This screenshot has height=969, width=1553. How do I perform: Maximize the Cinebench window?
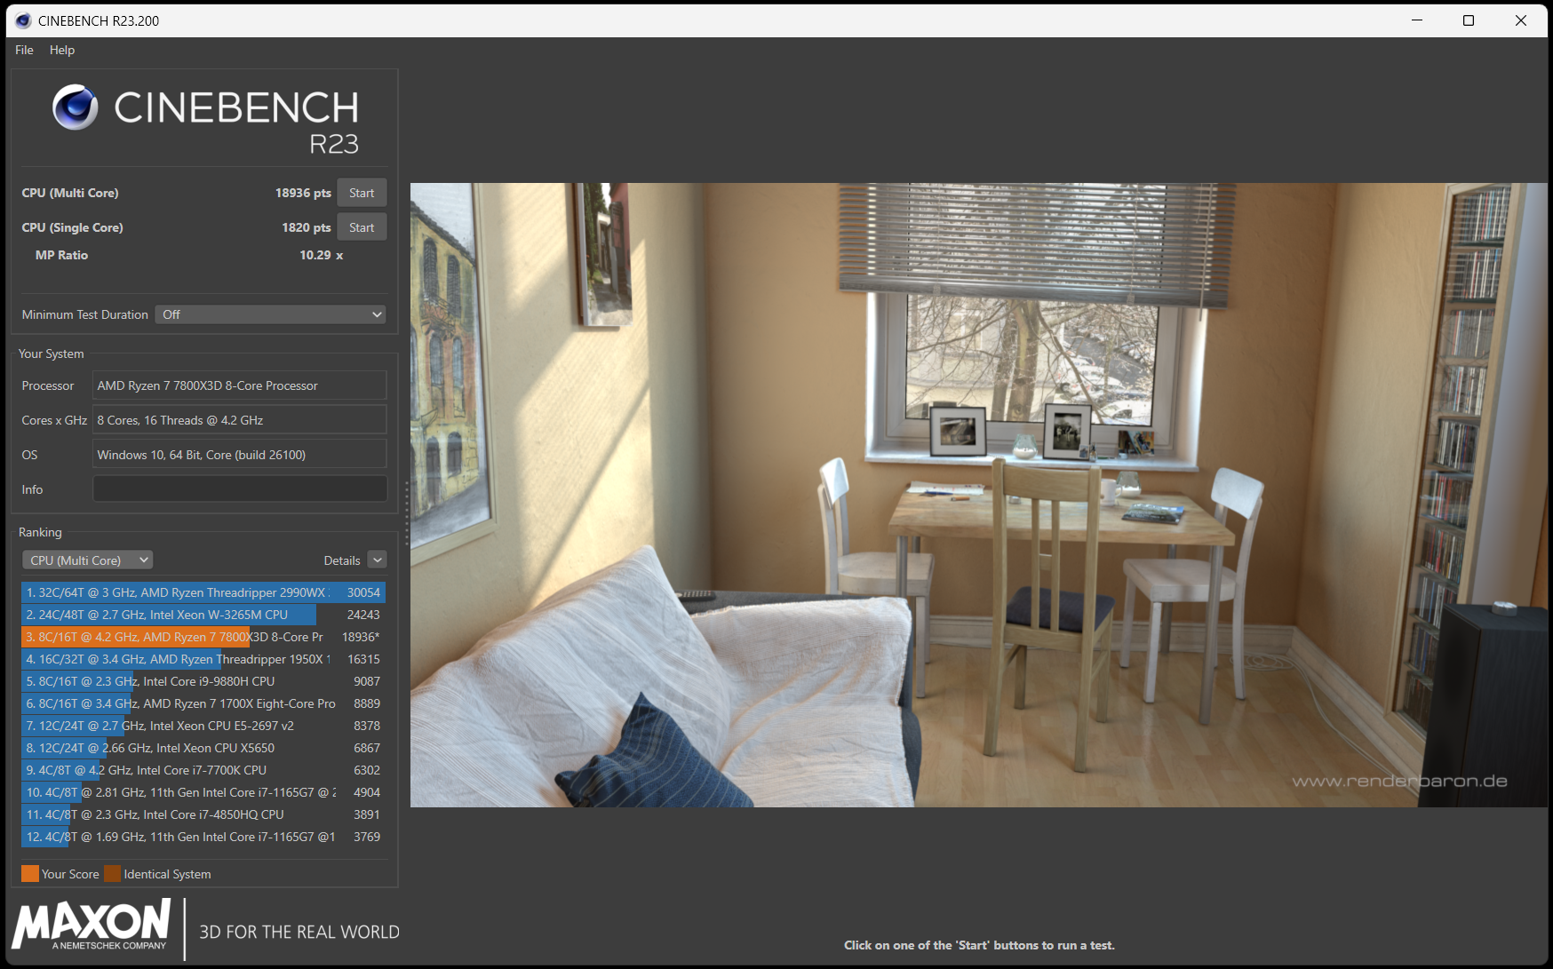click(1469, 20)
